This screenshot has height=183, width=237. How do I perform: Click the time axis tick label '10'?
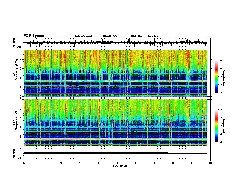(x=210, y=163)
